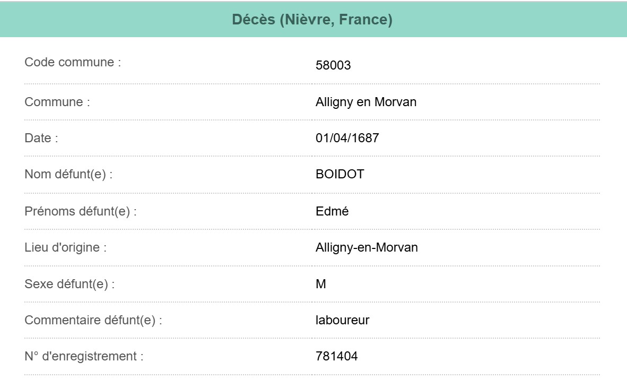Select the 'Alligny en Morvan' commune value

366,102
